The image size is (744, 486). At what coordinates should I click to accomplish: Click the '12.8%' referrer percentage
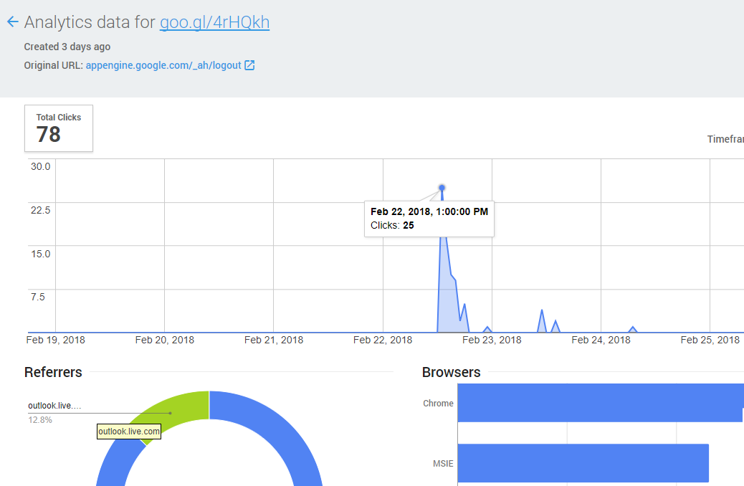[x=40, y=420]
